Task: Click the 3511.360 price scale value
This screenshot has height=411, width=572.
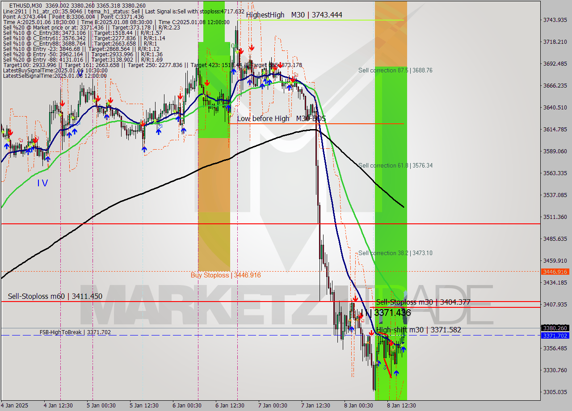Action: pos(555,217)
